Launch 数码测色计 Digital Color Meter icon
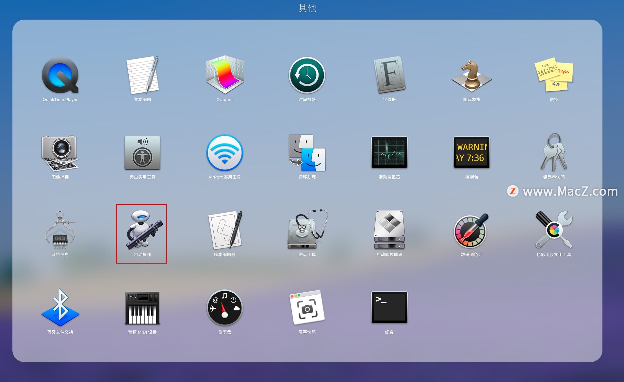The width and height of the screenshot is (624, 382). [x=472, y=230]
